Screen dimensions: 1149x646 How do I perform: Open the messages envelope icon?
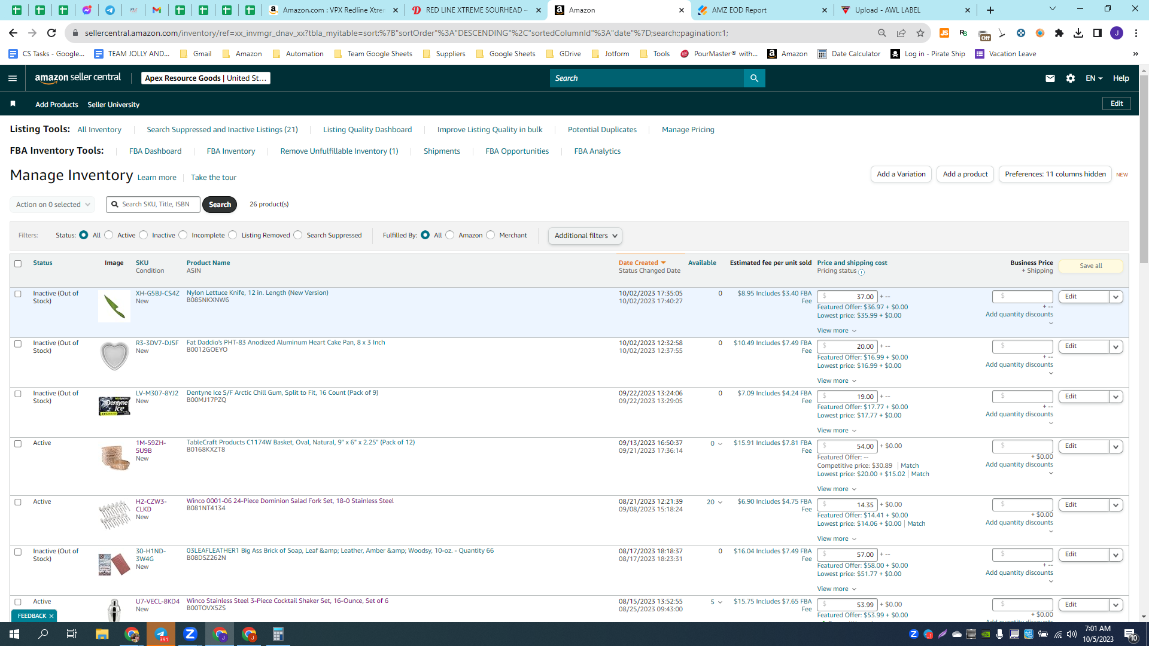(x=1050, y=78)
